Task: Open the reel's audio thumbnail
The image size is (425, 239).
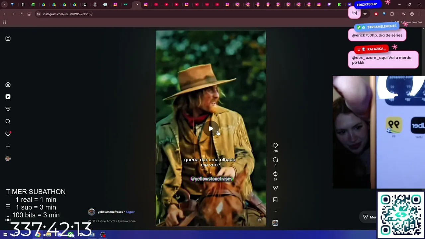Action: [275, 223]
